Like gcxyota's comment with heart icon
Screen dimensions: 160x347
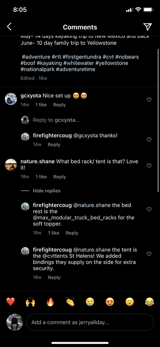[149, 100]
